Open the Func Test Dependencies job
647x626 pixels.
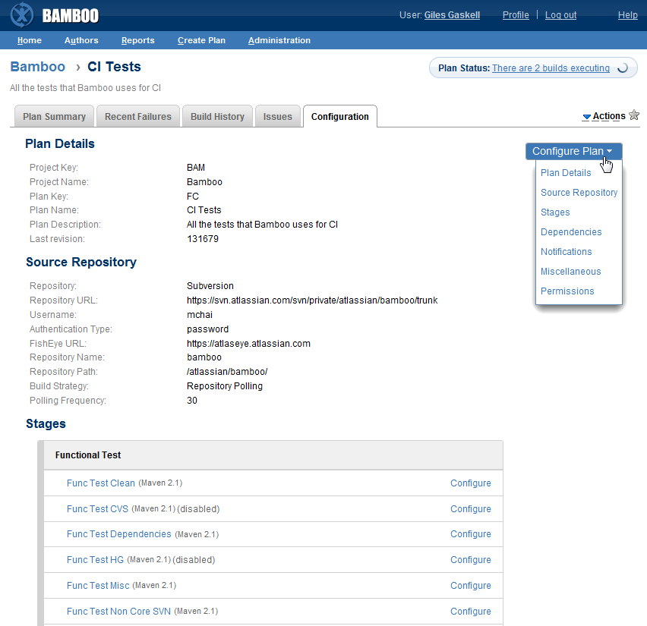(x=118, y=534)
